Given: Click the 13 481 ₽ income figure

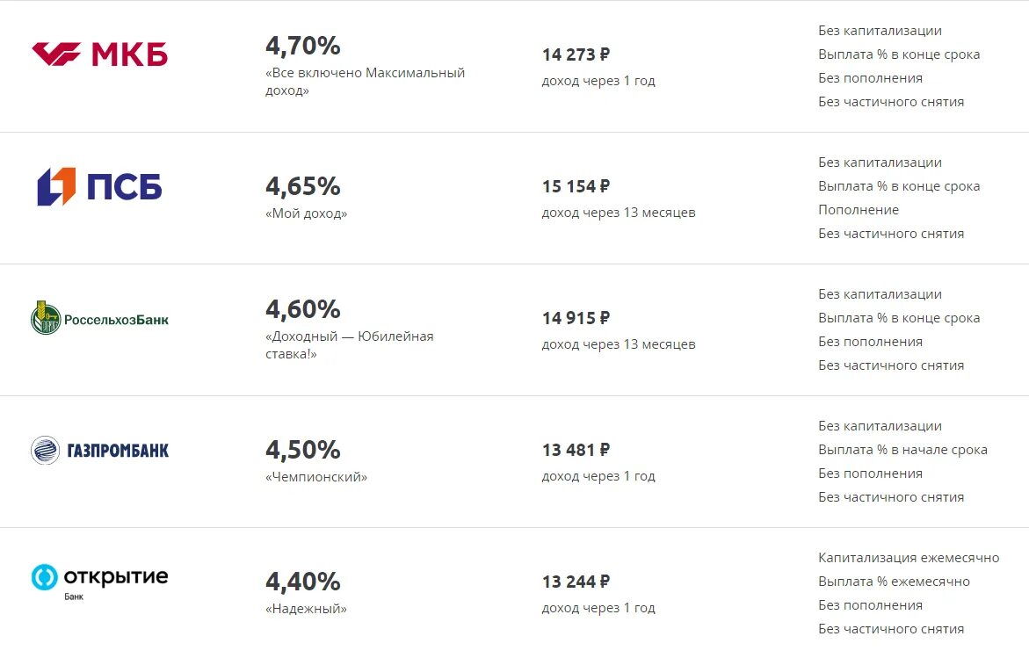Looking at the screenshot, I should (x=576, y=450).
